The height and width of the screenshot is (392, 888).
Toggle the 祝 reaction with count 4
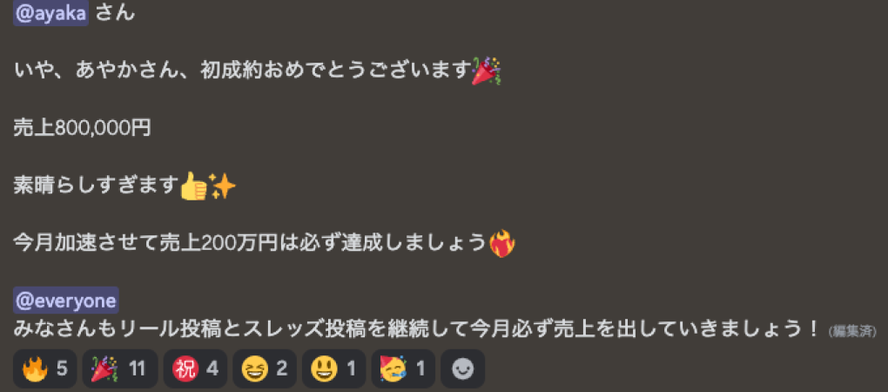195,368
